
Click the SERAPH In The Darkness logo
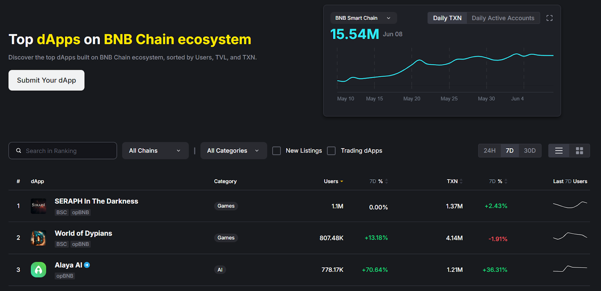click(x=38, y=206)
